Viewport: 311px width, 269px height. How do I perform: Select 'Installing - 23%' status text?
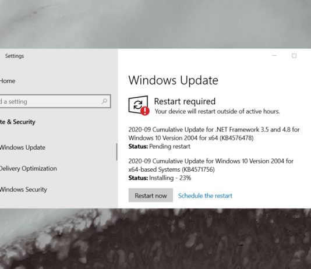tap(170, 178)
